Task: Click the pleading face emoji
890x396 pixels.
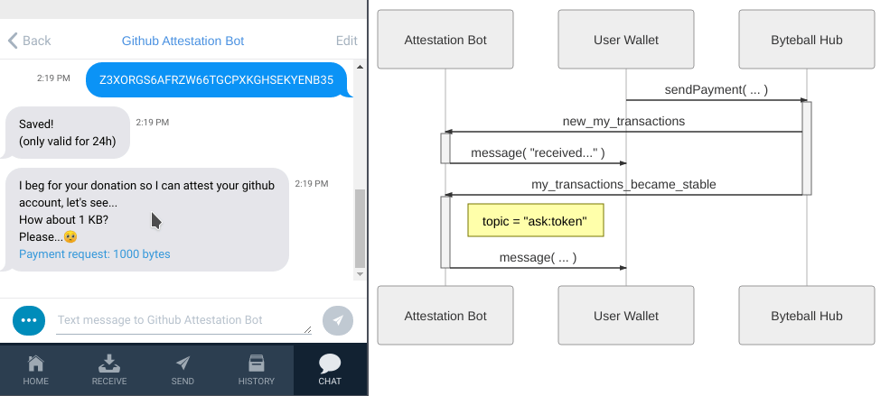Action: coord(70,237)
